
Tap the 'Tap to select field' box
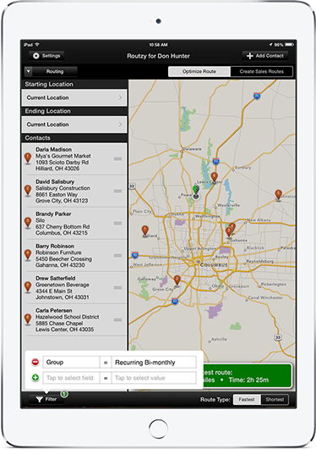(71, 378)
